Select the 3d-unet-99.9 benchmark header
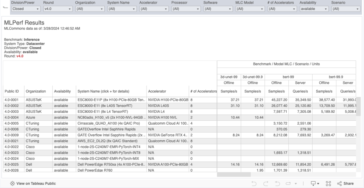Image resolution: width=364 pixels, height=188 pixels. [x=253, y=77]
